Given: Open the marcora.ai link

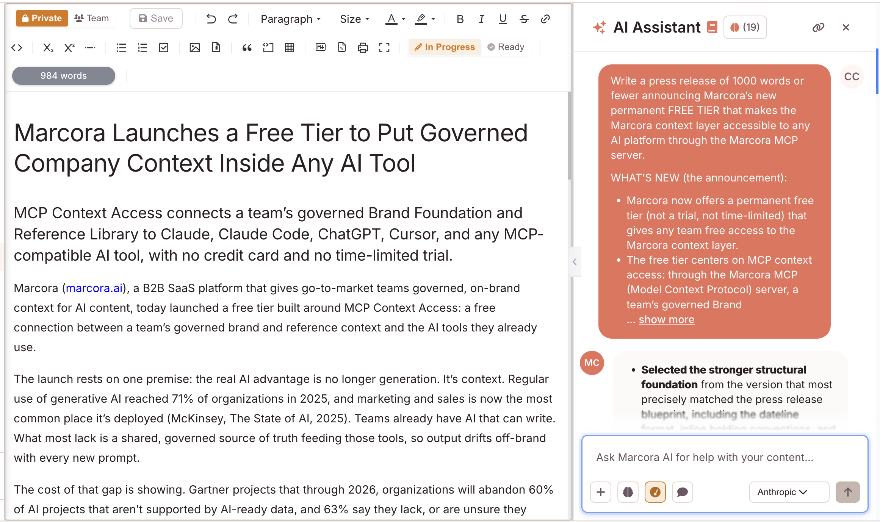Looking at the screenshot, I should point(94,288).
